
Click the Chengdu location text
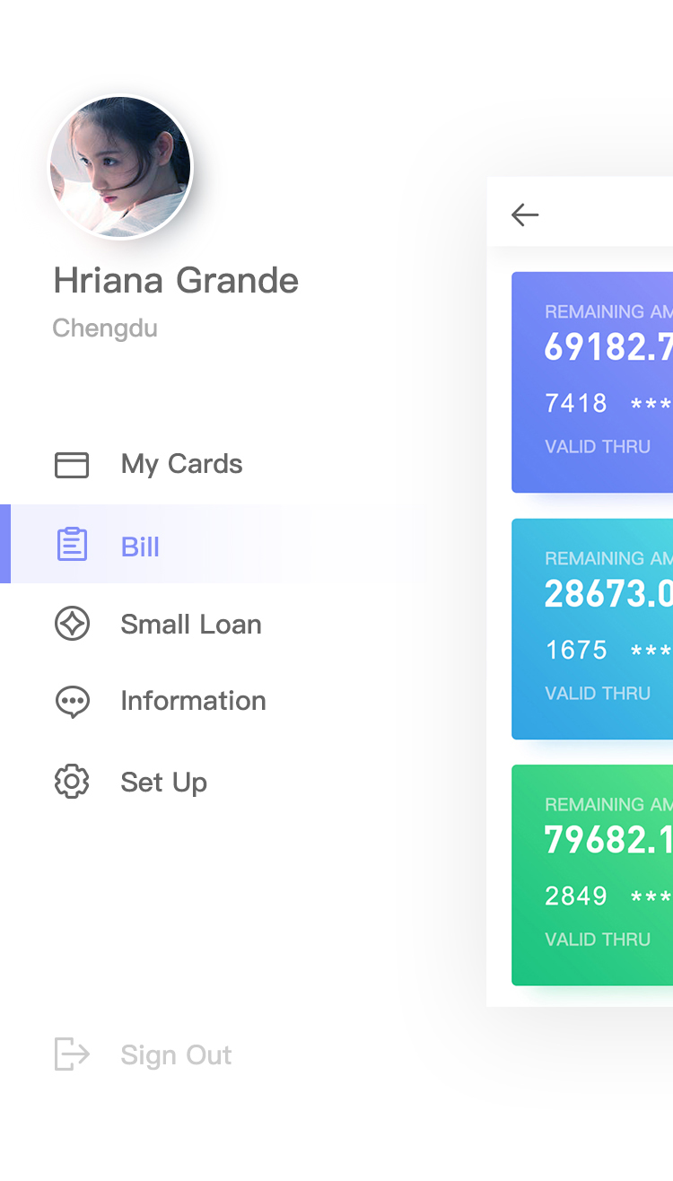click(x=105, y=328)
